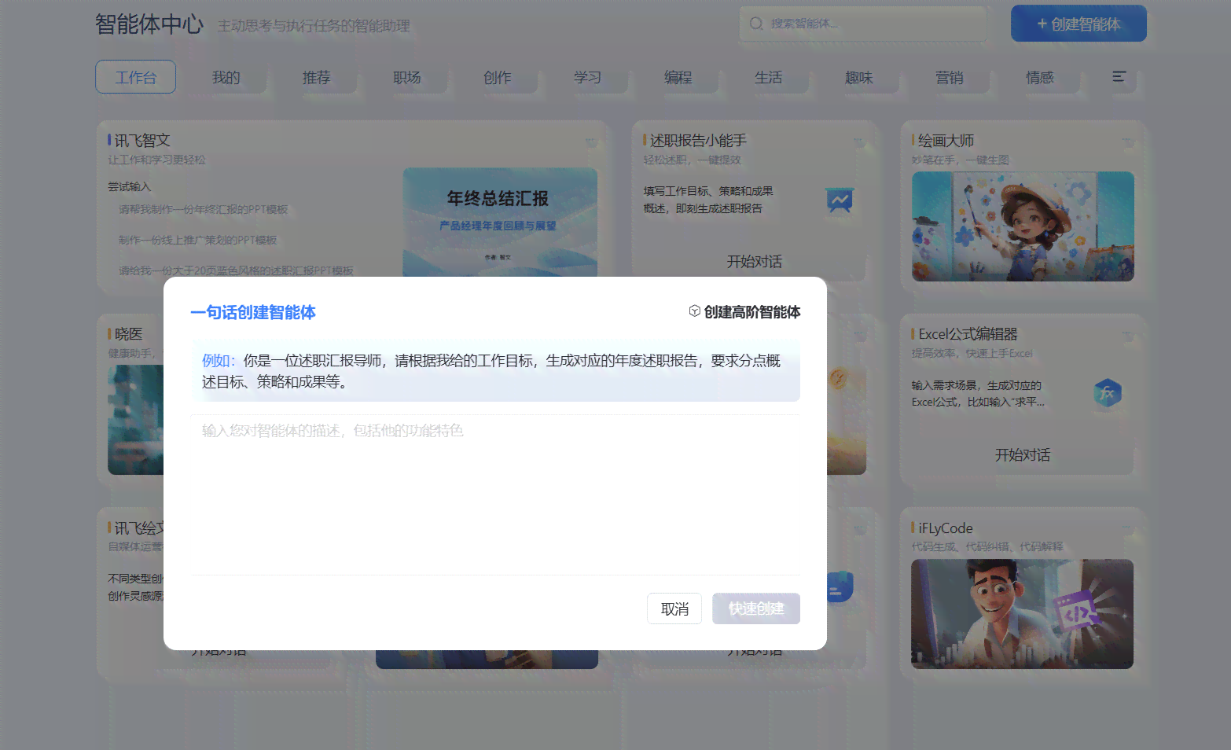Select the 创作 category tab

tap(497, 77)
